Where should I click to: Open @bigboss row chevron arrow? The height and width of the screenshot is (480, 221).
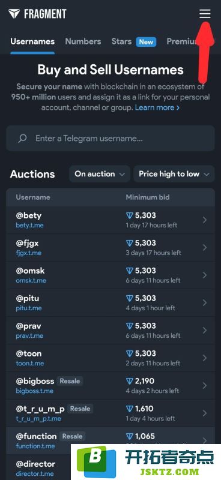click(x=204, y=385)
